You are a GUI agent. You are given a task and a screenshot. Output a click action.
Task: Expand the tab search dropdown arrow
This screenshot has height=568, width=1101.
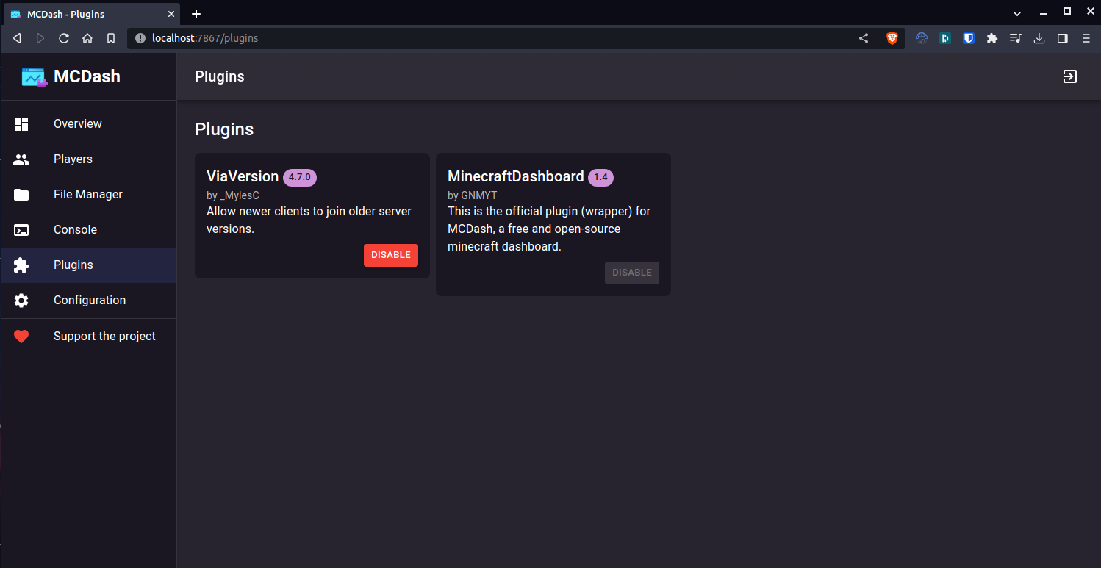[x=1017, y=14]
